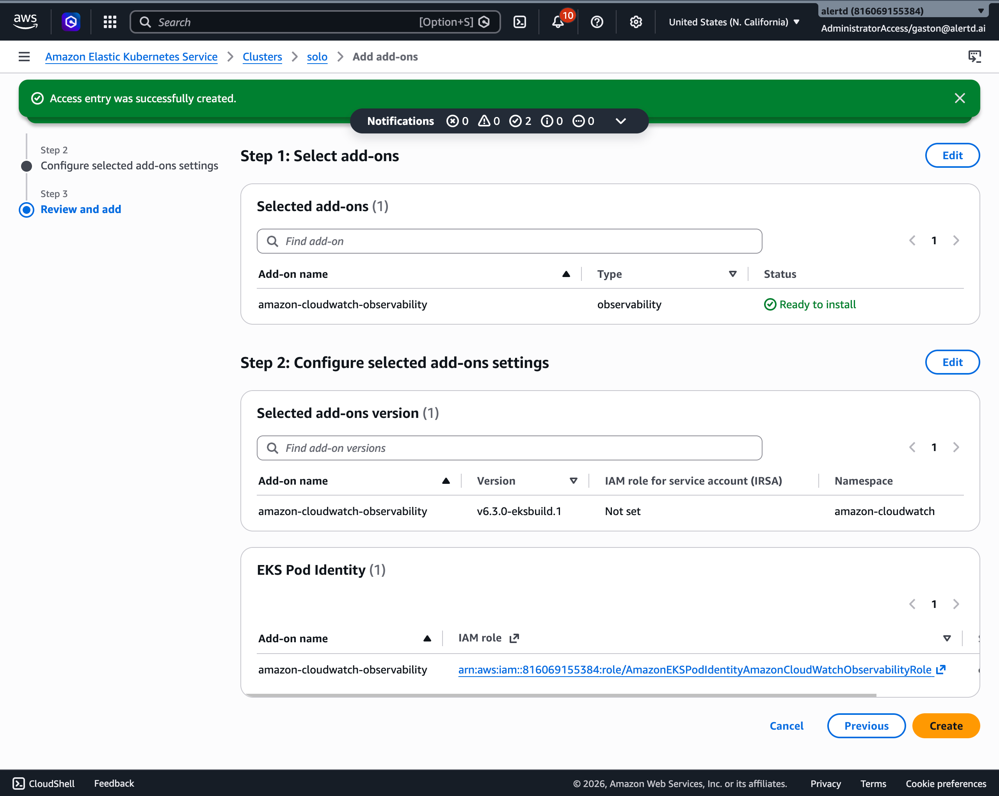Viewport: 999px width, 796px height.
Task: Edit Step 2 Configure selected add-ons settings
Action: point(952,362)
